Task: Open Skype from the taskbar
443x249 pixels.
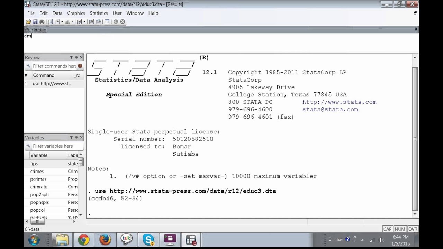Action: coord(148,240)
